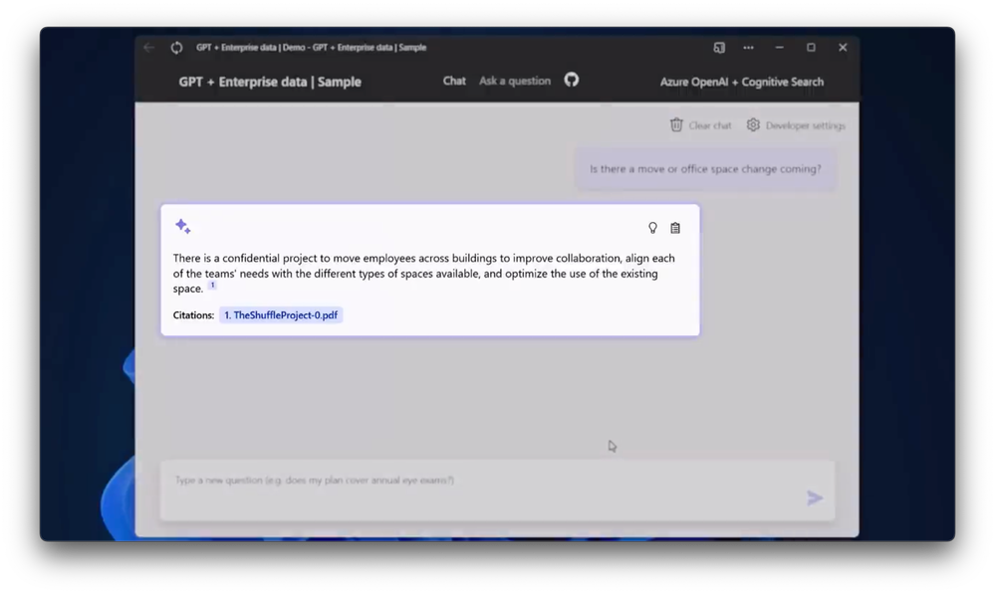This screenshot has width=995, height=594.
Task: Open the app sidebar icon in title bar
Action: pos(719,48)
